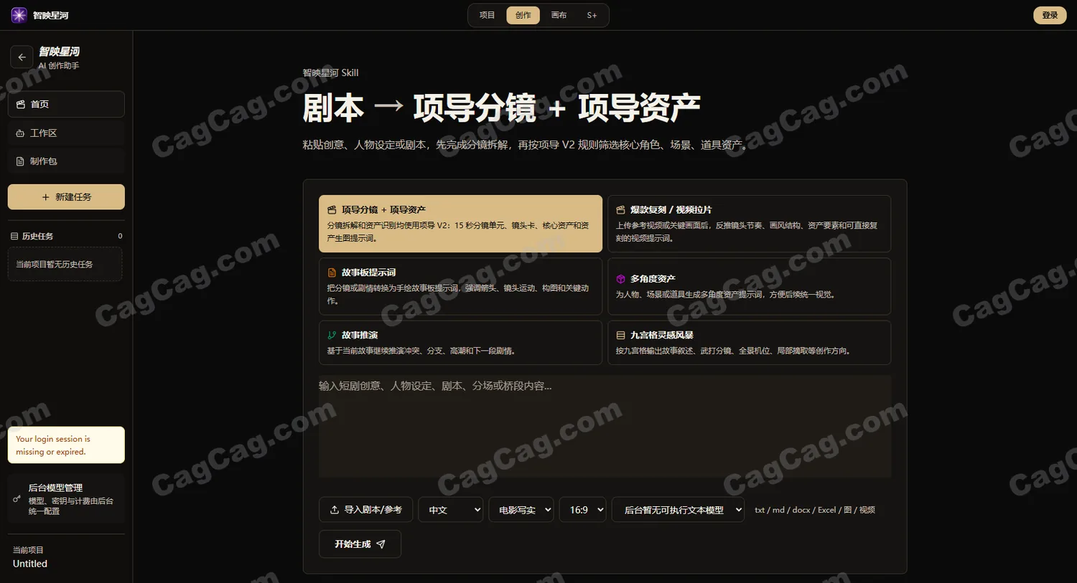Open the 中文 language dropdown

click(451, 510)
